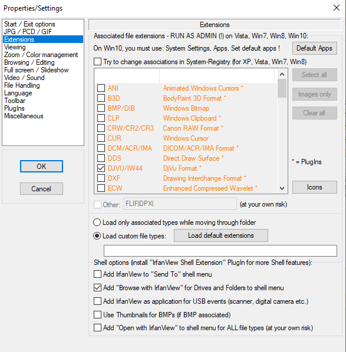Enable Add IrfanView to Send To menu
The image size is (346, 352).
(x=97, y=274)
